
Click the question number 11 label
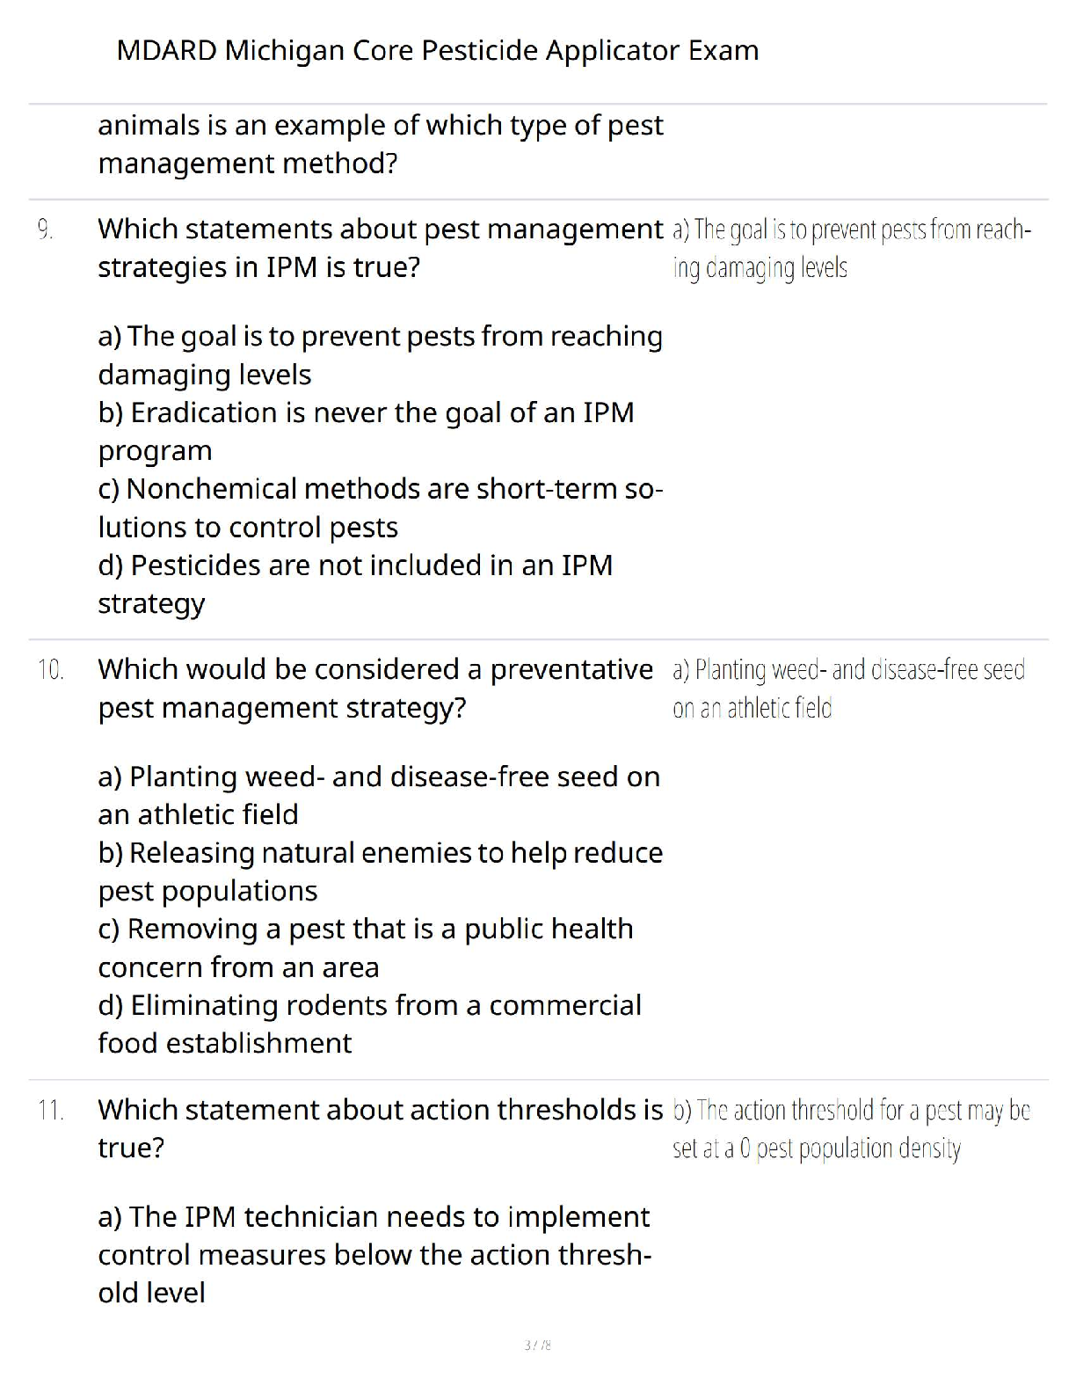point(51,1111)
